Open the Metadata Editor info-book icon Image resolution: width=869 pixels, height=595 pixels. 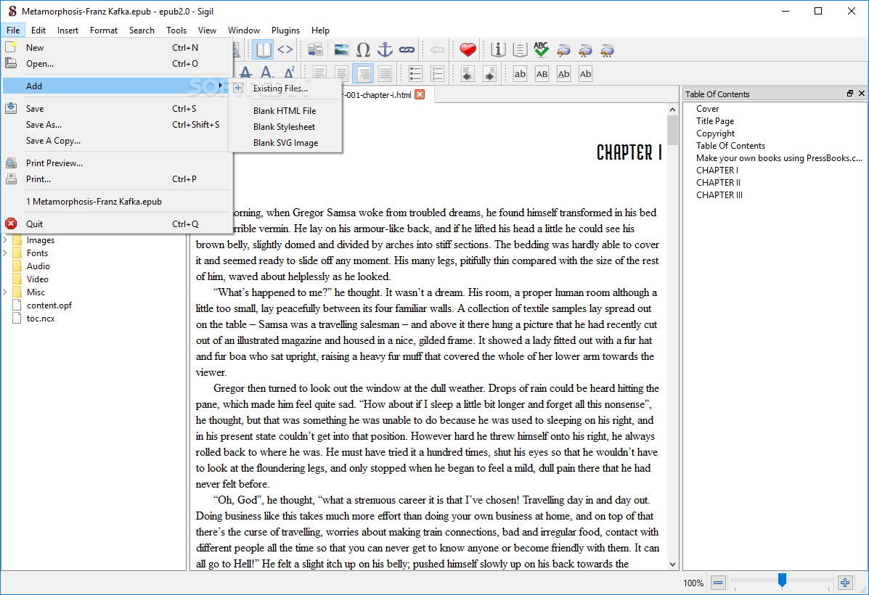(498, 50)
